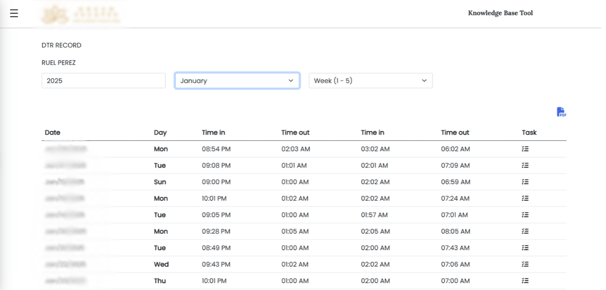Open the hamburger navigation menu
This screenshot has width=606, height=290.
(14, 13)
